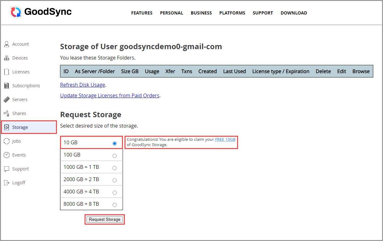Screen dimensions: 383x241
Task: Click the Storage of User heading text
Action: (141, 47)
